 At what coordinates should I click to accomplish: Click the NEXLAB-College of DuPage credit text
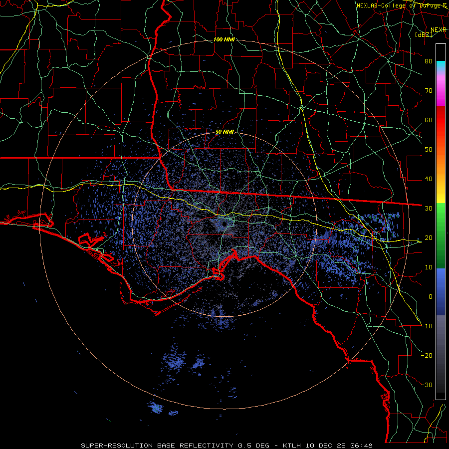pos(402,5)
